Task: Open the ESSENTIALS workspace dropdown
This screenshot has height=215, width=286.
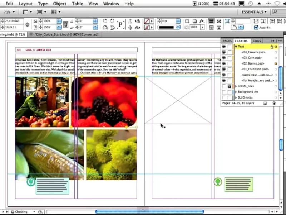Action: 254,12
